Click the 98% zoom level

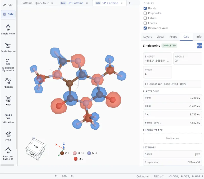pyautogui.click(x=64, y=176)
